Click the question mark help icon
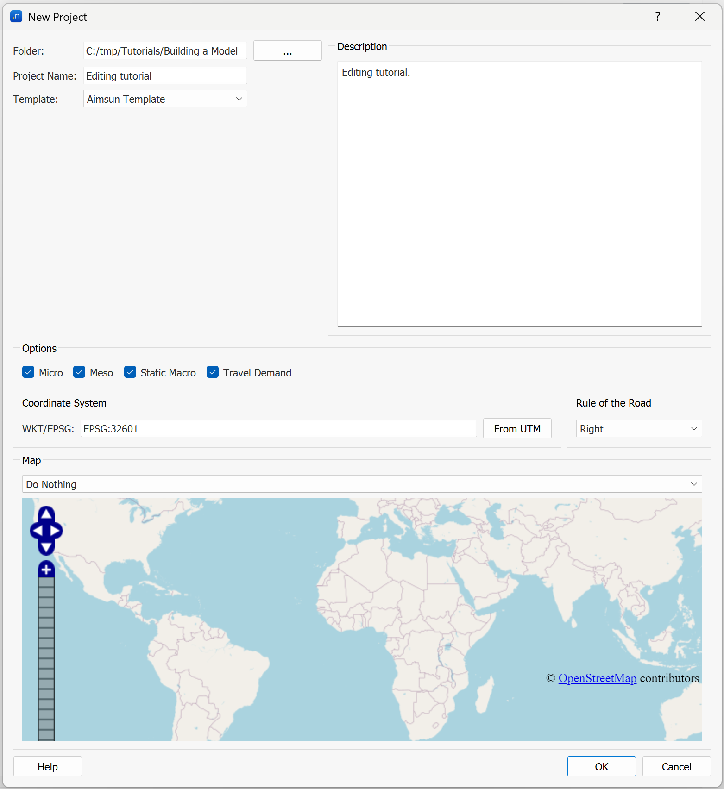This screenshot has width=724, height=789. 657,17
